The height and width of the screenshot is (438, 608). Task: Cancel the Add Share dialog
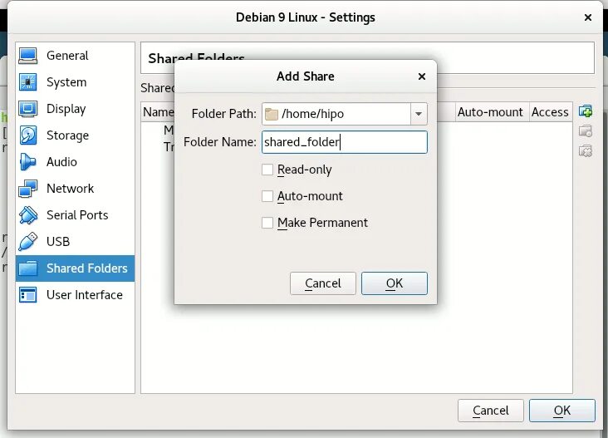[x=323, y=283]
